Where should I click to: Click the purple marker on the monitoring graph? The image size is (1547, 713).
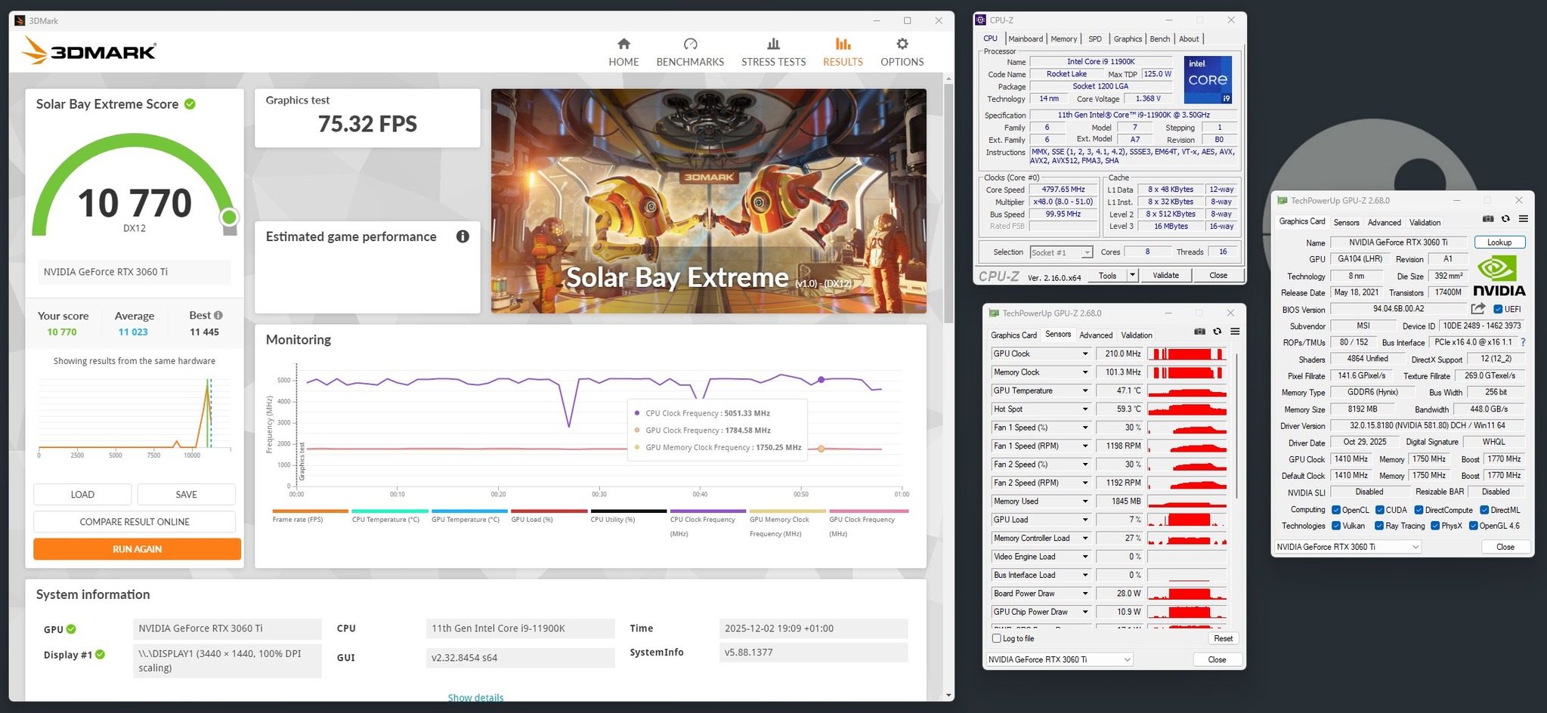tap(821, 380)
